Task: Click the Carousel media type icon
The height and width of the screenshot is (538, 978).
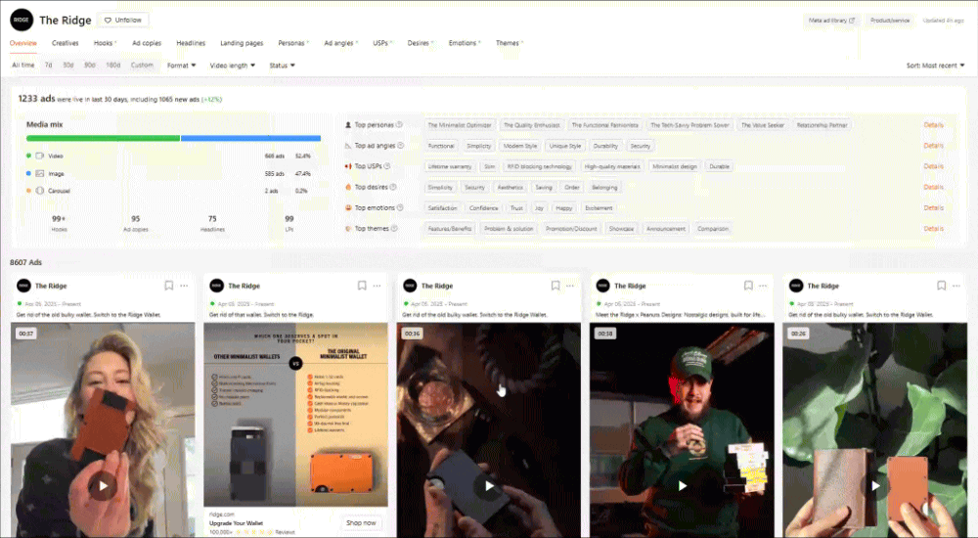Action: pos(40,191)
